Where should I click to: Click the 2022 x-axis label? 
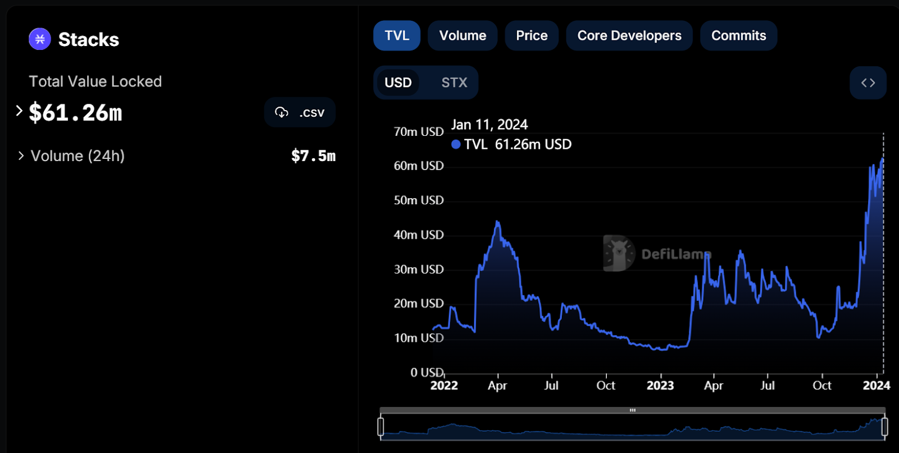(x=444, y=385)
